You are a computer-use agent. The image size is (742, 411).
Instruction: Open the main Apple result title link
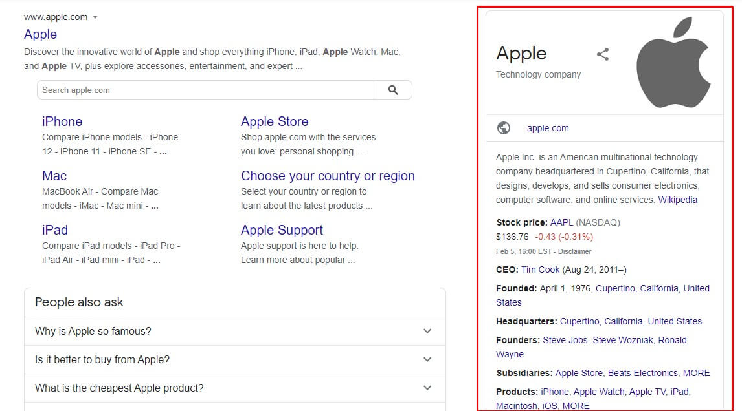pyautogui.click(x=40, y=34)
